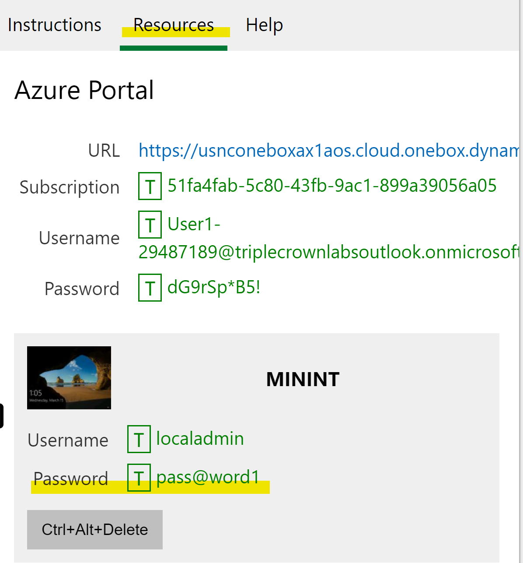Viewport: 523px width, 563px height.
Task: Click the localadmin username text
Action: click(200, 439)
